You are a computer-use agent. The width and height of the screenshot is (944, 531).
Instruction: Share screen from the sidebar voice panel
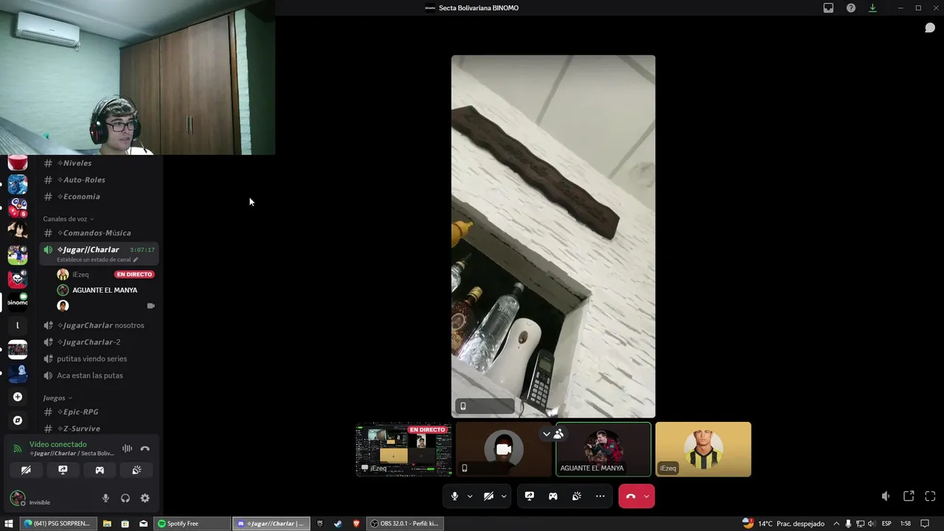[63, 470]
